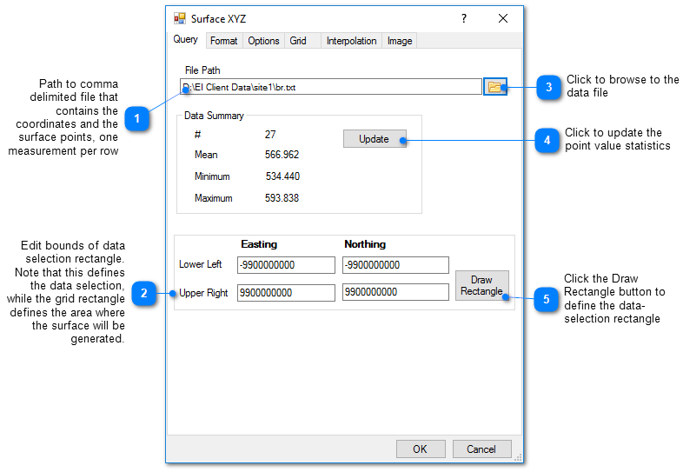Select the Interpolation tab

pos(352,41)
